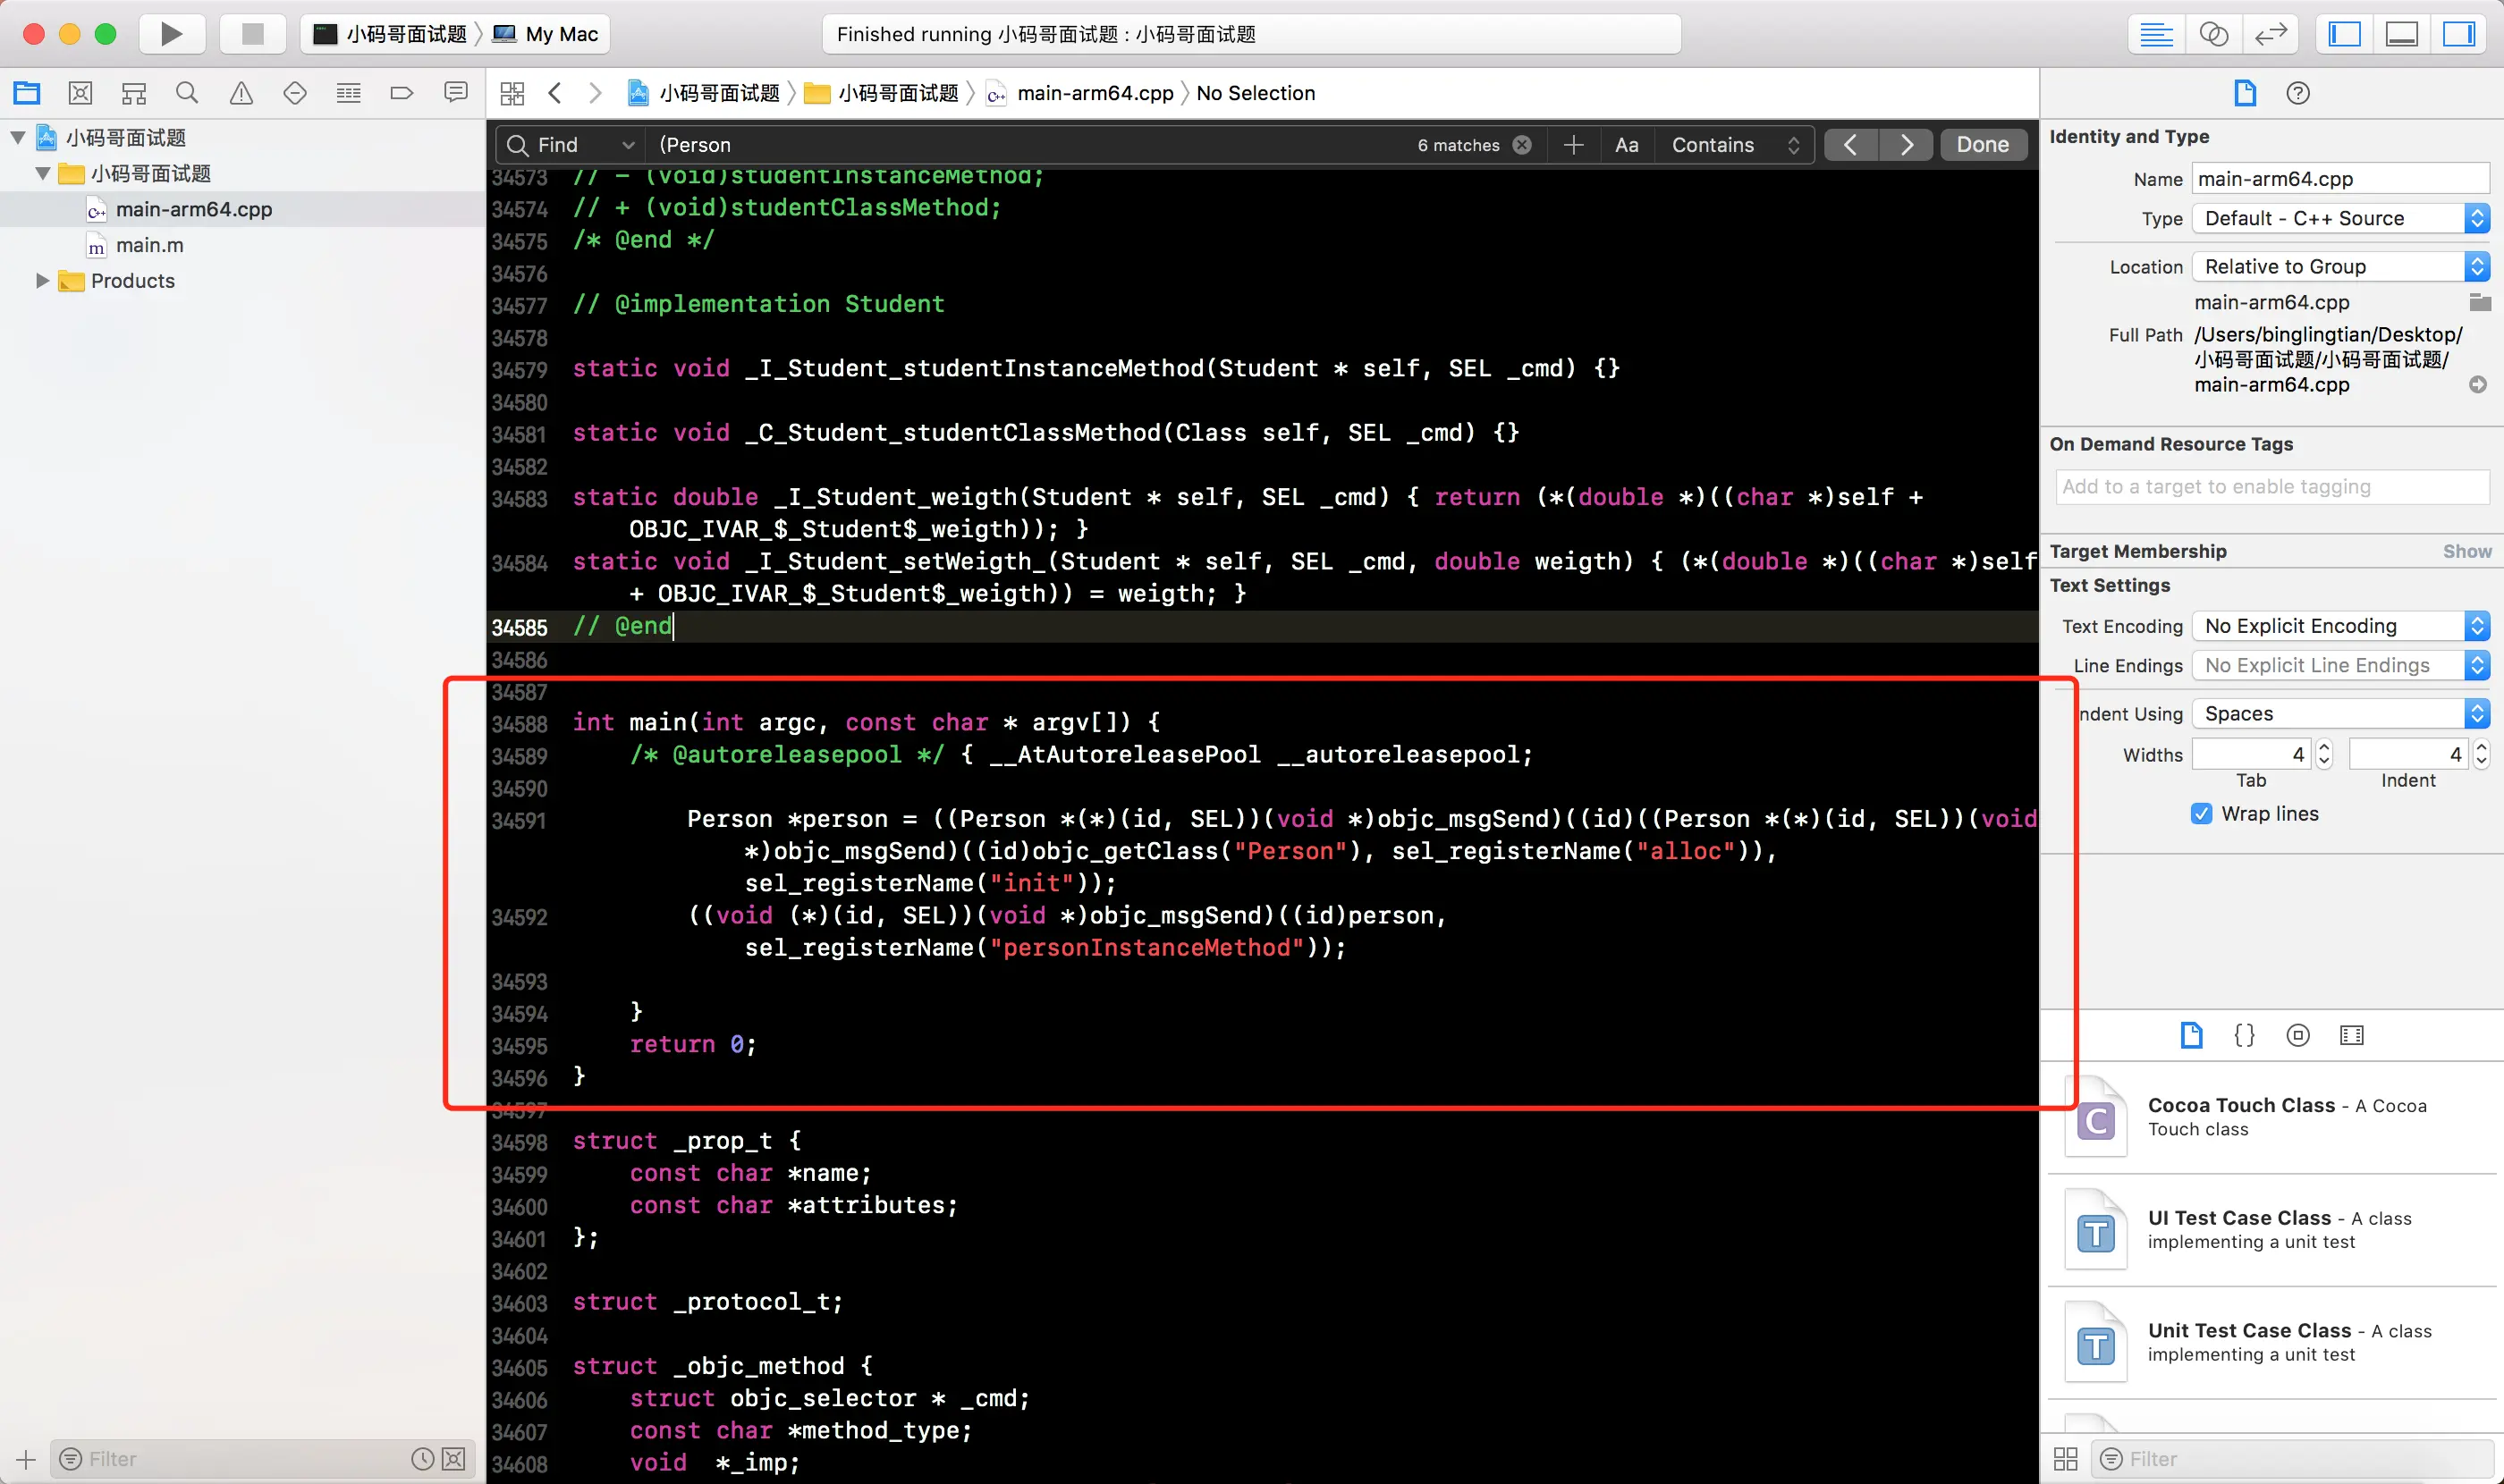Show the Quick Help inspector

[2298, 93]
